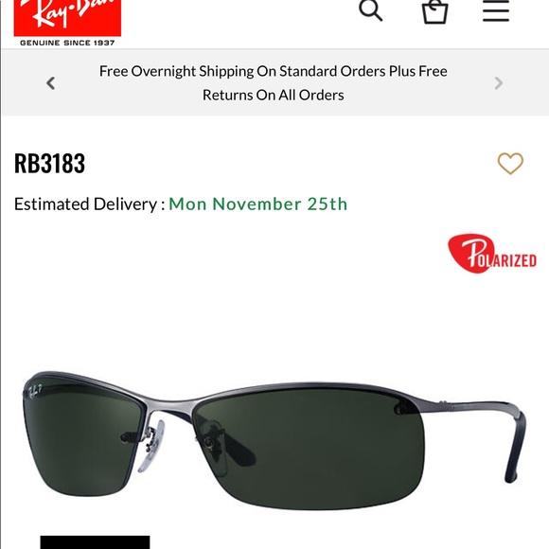Image resolution: width=549 pixels, height=549 pixels.
Task: Click the Free Overnight Shipping banner text
Action: pyautogui.click(x=274, y=83)
